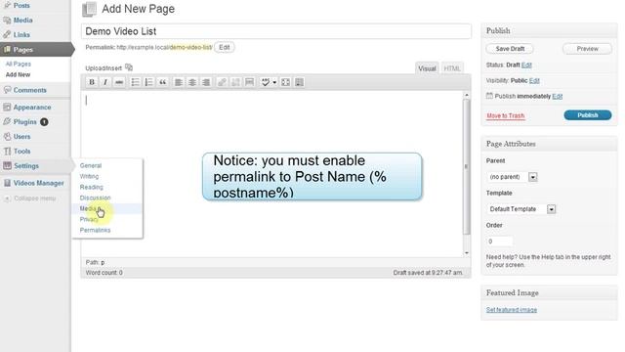Edit the permalink with Edit button
625x352 pixels.
pos(224,47)
